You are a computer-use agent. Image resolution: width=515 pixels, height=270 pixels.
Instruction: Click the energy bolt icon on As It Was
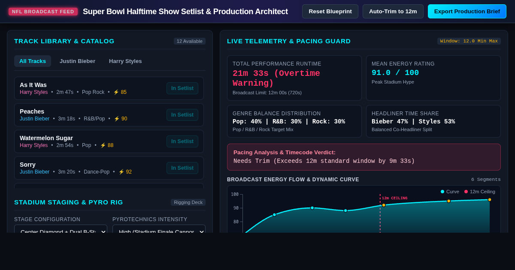(116, 92)
